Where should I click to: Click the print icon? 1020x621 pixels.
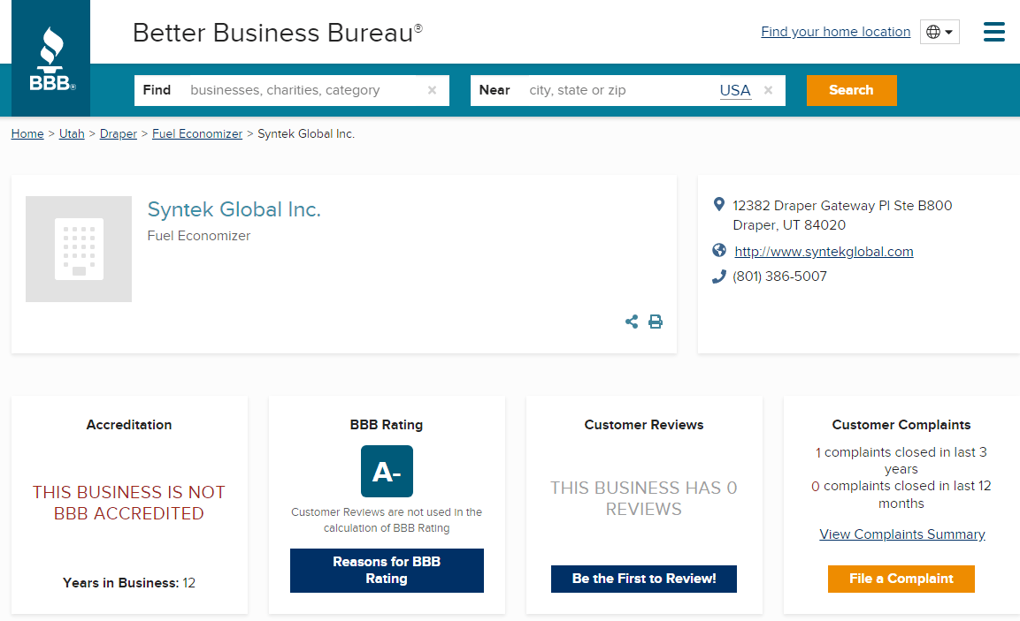(655, 322)
